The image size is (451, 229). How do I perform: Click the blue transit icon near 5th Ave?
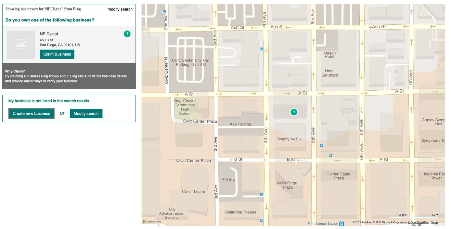point(321,145)
